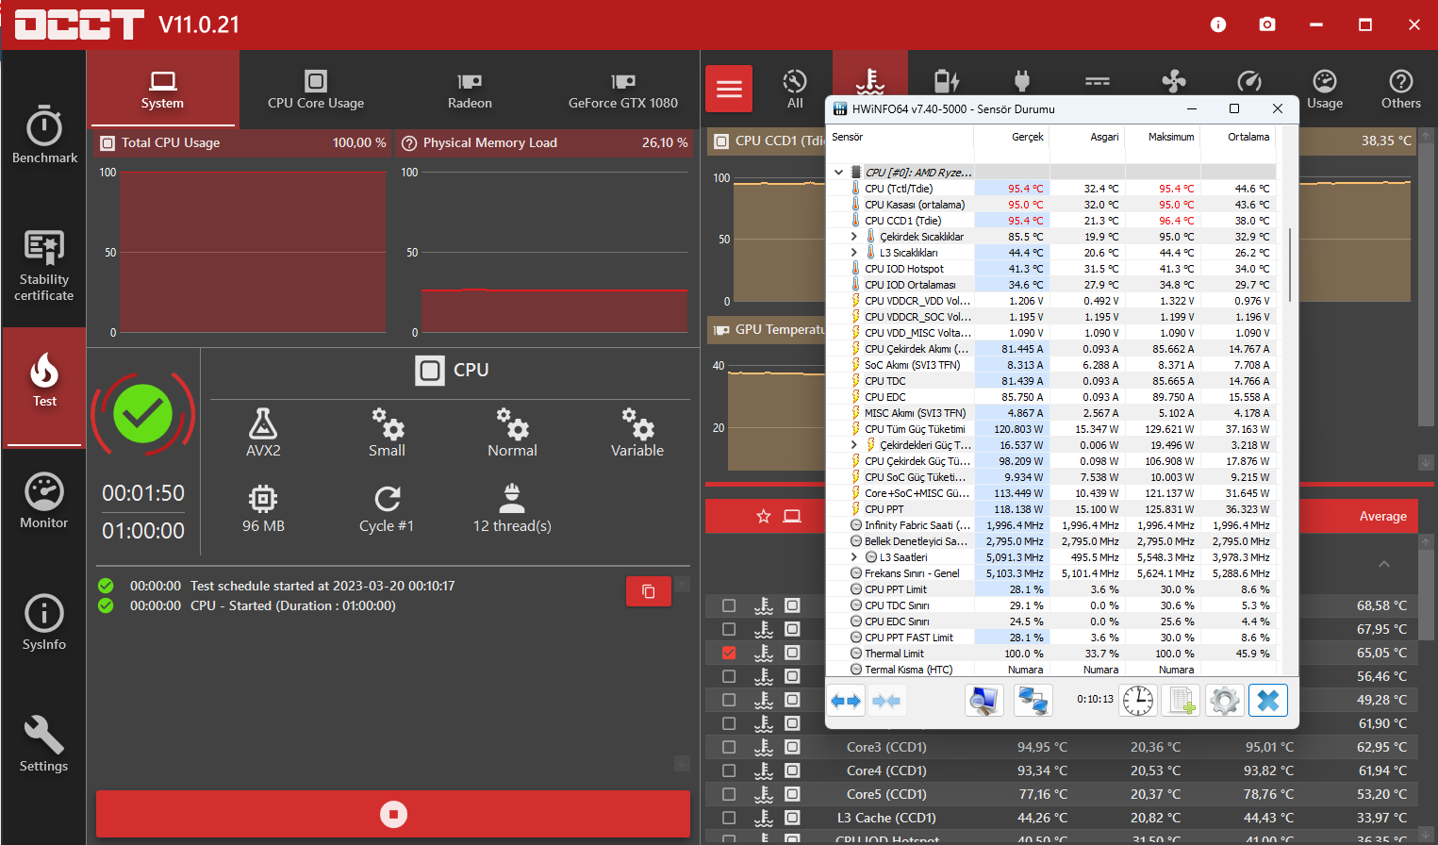Open the Stability certificate section
The height and width of the screenshot is (845, 1438).
point(44,266)
